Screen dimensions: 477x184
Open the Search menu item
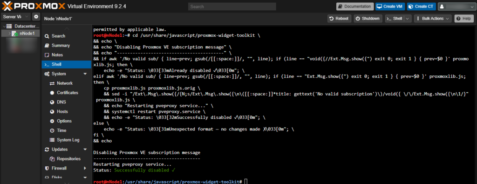coord(66,36)
